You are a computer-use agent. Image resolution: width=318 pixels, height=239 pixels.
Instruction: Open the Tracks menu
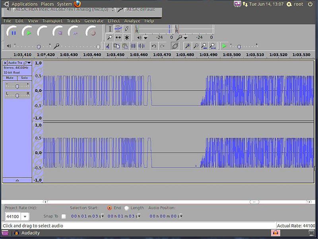tap(74, 21)
